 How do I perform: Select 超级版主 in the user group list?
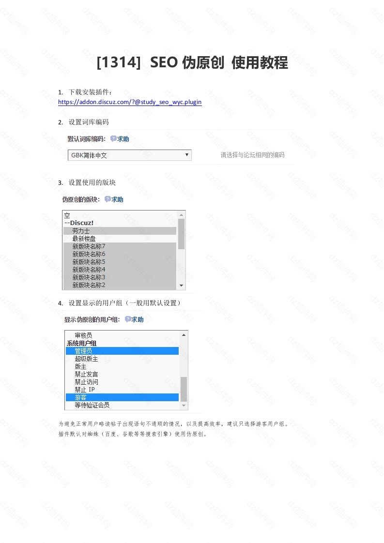(86, 359)
